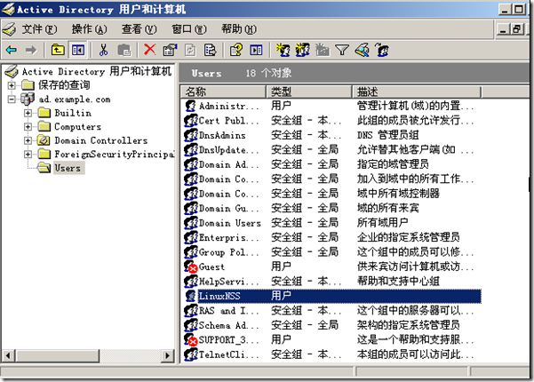Click the Up one level folder icon
This screenshot has width=534, height=382.
58,51
